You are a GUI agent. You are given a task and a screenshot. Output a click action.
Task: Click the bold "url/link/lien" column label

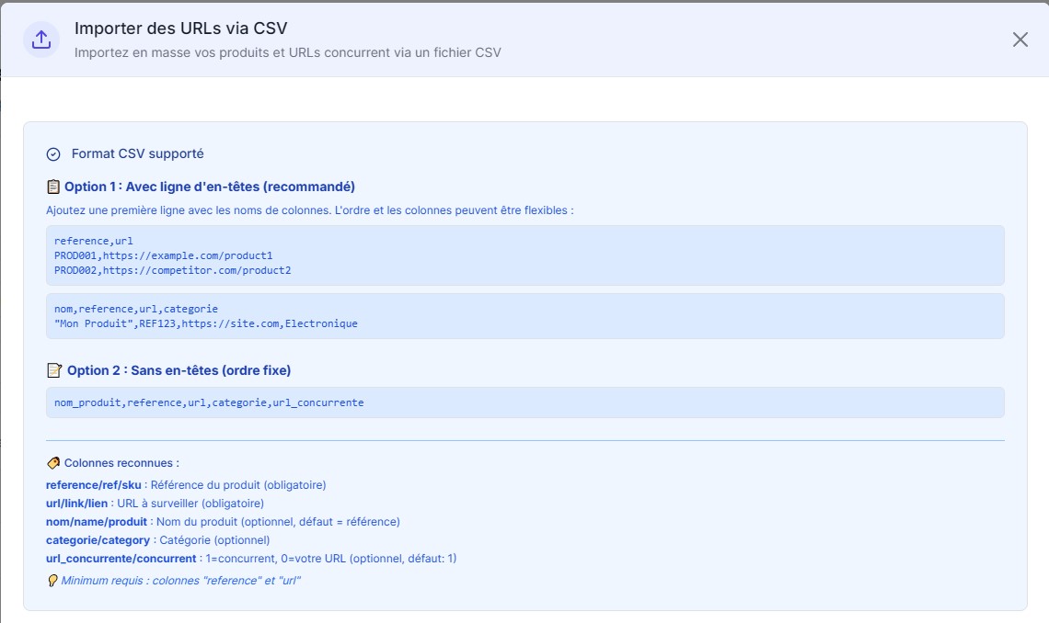coord(78,504)
